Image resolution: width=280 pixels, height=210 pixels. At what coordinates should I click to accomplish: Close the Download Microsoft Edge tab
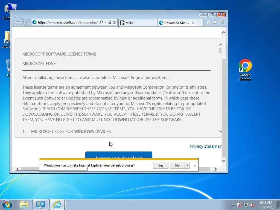[x=193, y=23]
